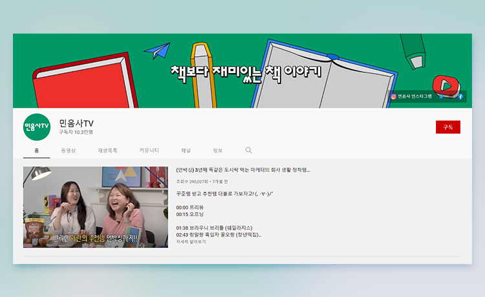The width and height of the screenshot is (485, 297).
Task: Open the Twitter bird icon link
Action: click(441, 97)
